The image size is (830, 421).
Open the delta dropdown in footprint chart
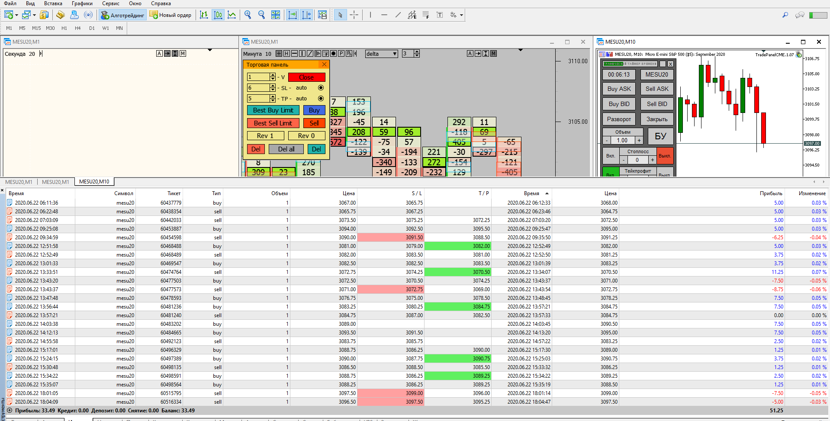[395, 54]
